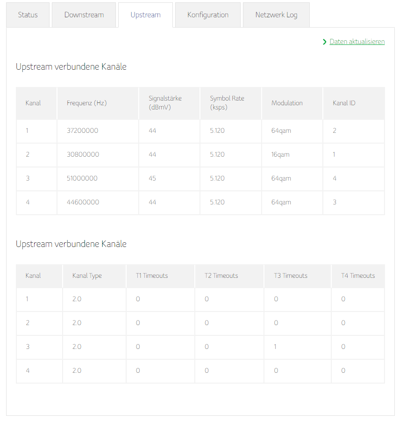The width and height of the screenshot is (399, 421).
Task: Select frequency value 37200000
Action: pyautogui.click(x=82, y=131)
